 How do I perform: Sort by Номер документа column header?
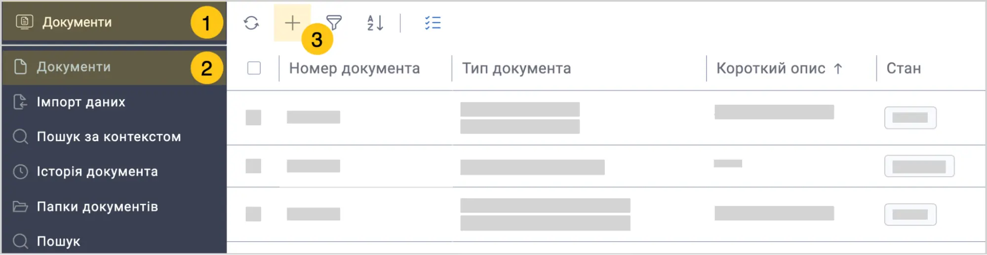coord(355,69)
